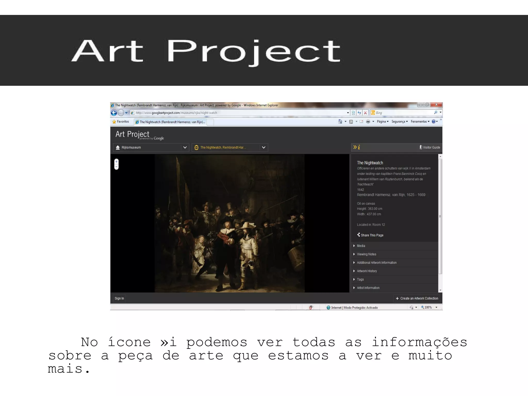The width and height of the screenshot is (528, 396).
Task: Open the zoom level dropdown arrow in the status bar
Action: coord(436,307)
